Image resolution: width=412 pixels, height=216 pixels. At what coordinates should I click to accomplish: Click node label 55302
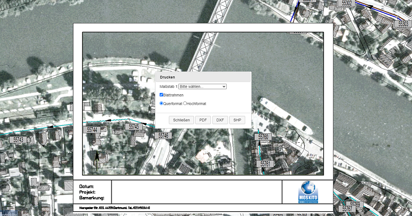click(x=347, y=3)
